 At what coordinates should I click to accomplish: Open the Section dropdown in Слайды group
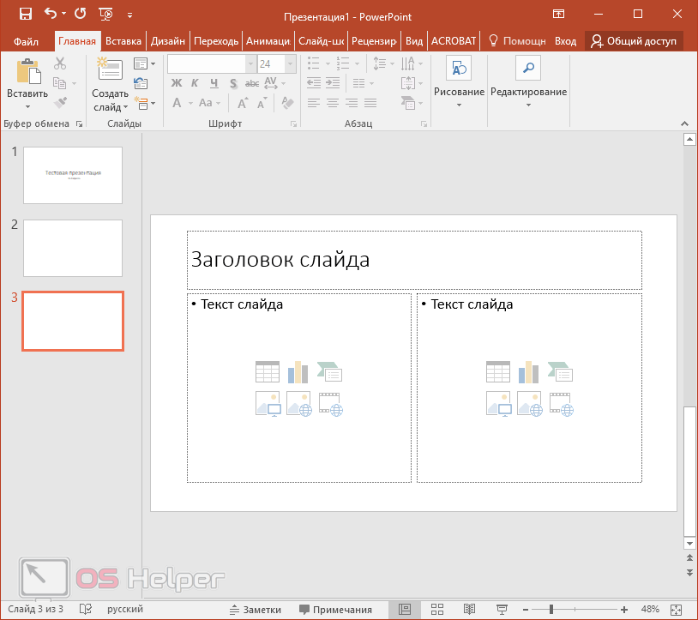point(144,103)
